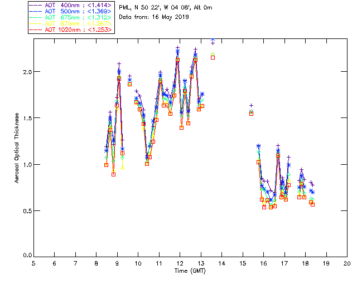Click the hour 15 x-axis tick label
The height and width of the screenshot is (285, 357).
tap(243, 263)
